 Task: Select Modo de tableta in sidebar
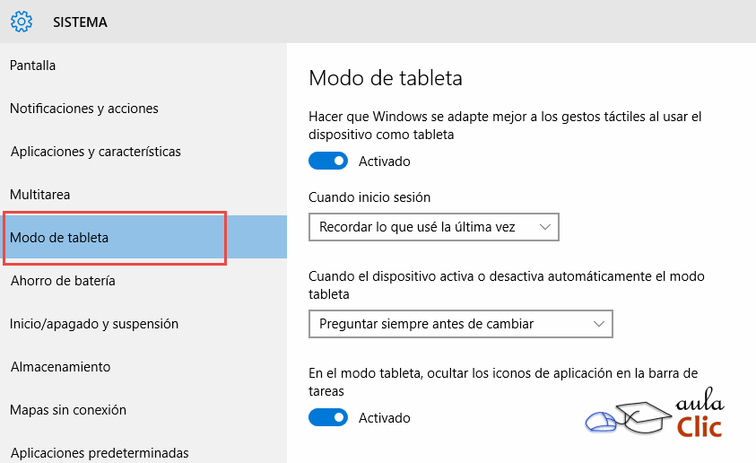point(59,238)
